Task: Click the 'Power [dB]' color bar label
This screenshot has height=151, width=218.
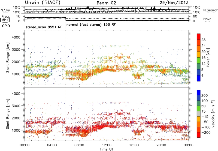Action: click(208, 58)
